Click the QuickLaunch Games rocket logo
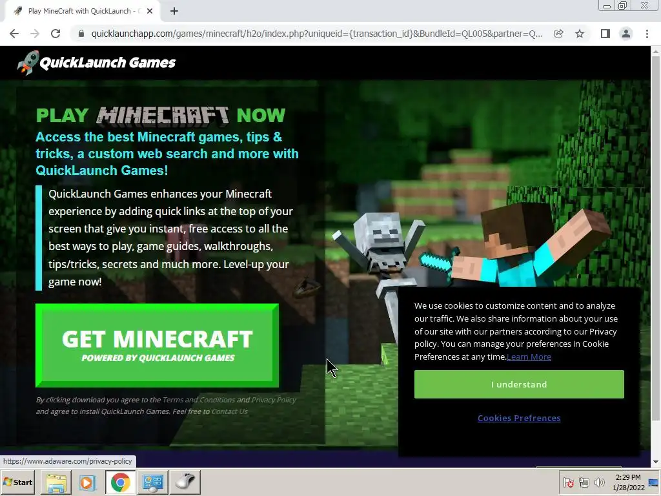 96,63
